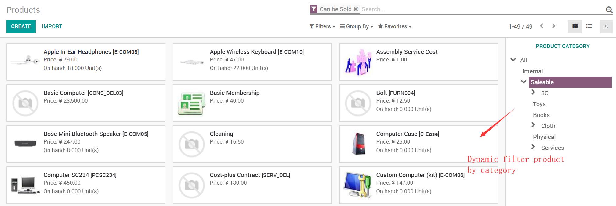Screen dimensions: 616x206
Task: Select the Internal category
Action: coord(532,71)
